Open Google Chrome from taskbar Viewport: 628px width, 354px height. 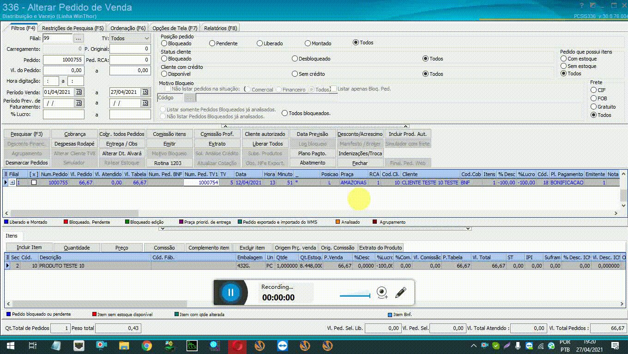(x=147, y=346)
